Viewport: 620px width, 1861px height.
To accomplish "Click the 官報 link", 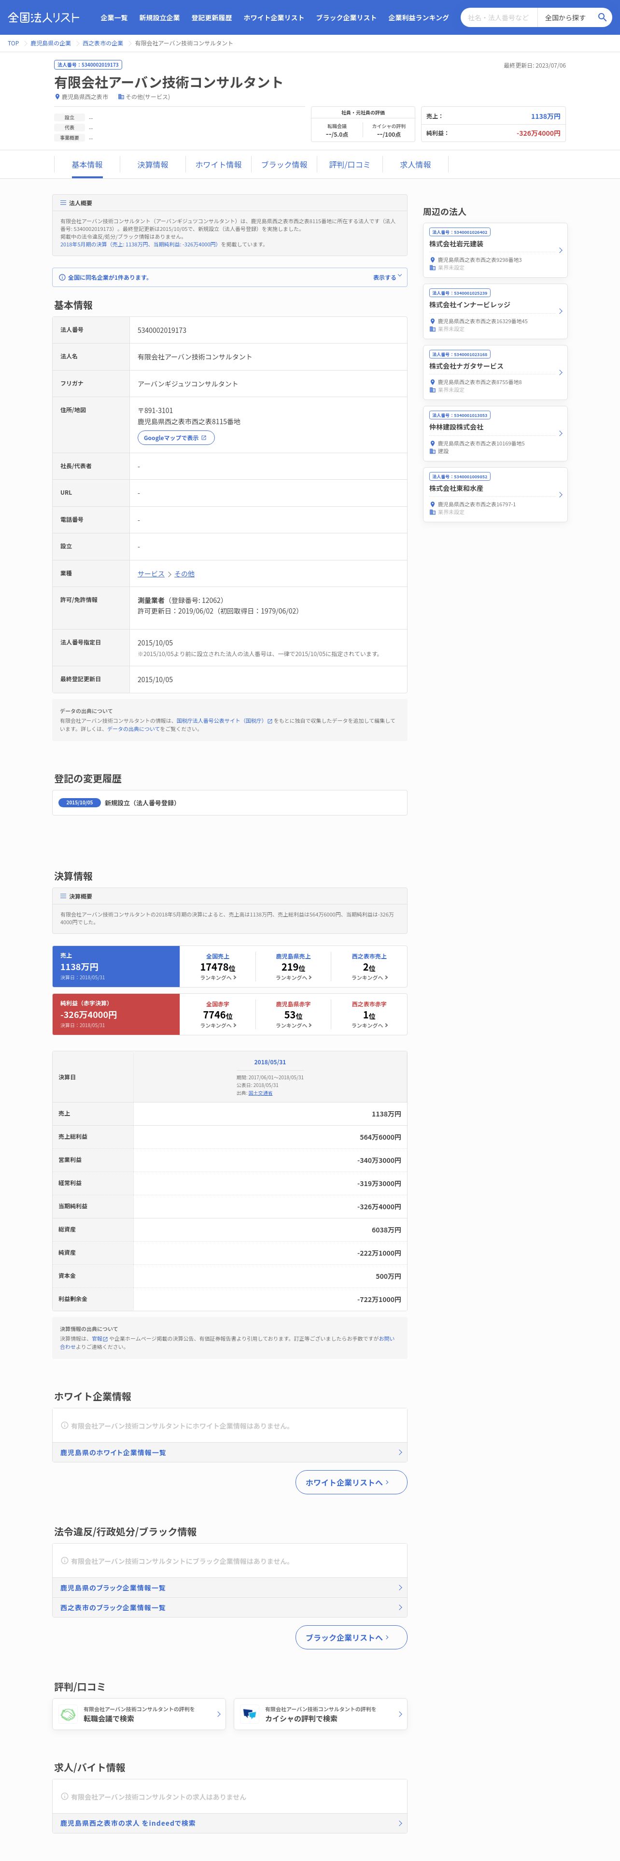I will pyautogui.click(x=97, y=1339).
